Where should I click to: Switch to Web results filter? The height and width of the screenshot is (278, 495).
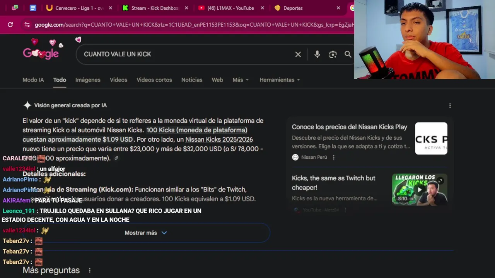click(217, 80)
